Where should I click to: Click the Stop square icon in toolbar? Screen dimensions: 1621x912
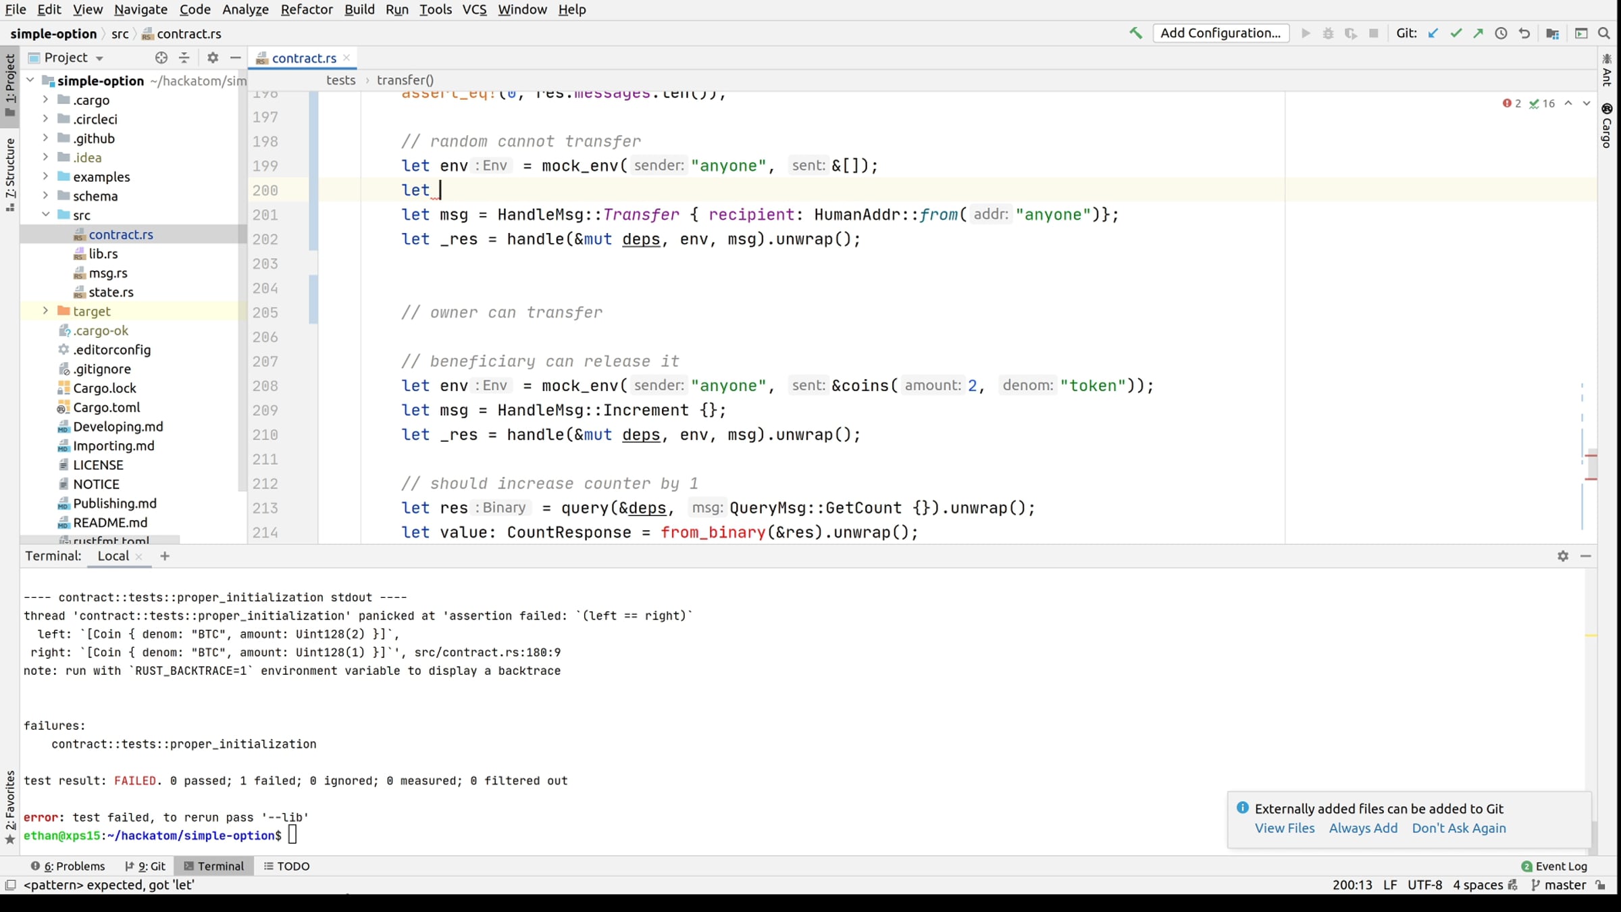(x=1373, y=33)
